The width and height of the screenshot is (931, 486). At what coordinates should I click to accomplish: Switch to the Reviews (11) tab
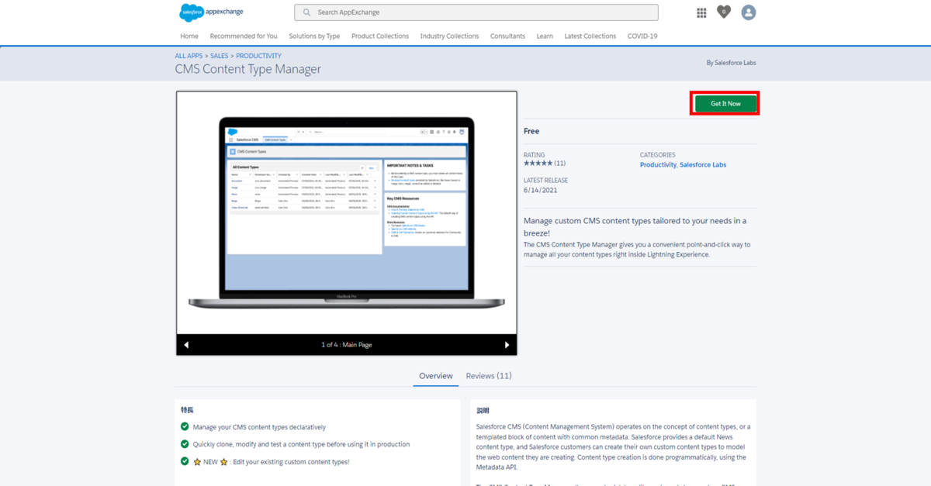tap(489, 376)
